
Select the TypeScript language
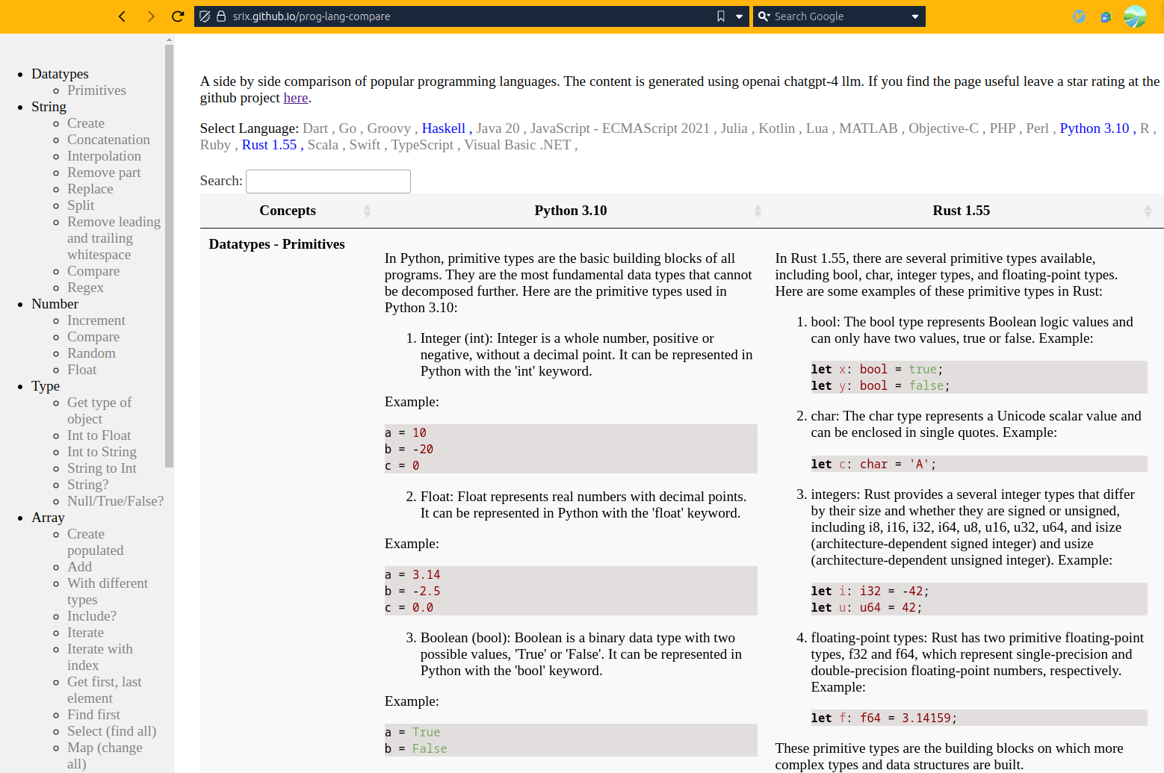click(x=422, y=145)
